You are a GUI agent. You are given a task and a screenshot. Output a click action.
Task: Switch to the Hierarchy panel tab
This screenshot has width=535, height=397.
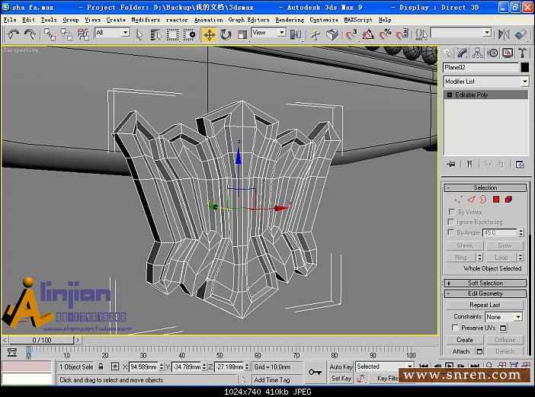477,53
